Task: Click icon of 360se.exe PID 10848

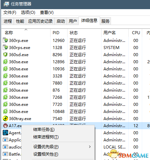Action: 5,111
